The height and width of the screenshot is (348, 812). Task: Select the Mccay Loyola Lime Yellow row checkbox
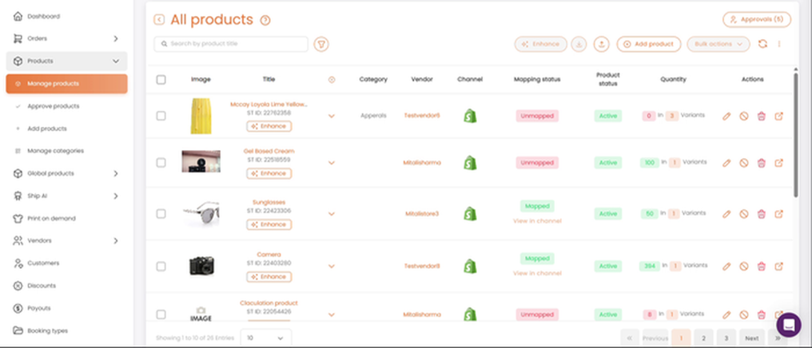pyautogui.click(x=161, y=116)
